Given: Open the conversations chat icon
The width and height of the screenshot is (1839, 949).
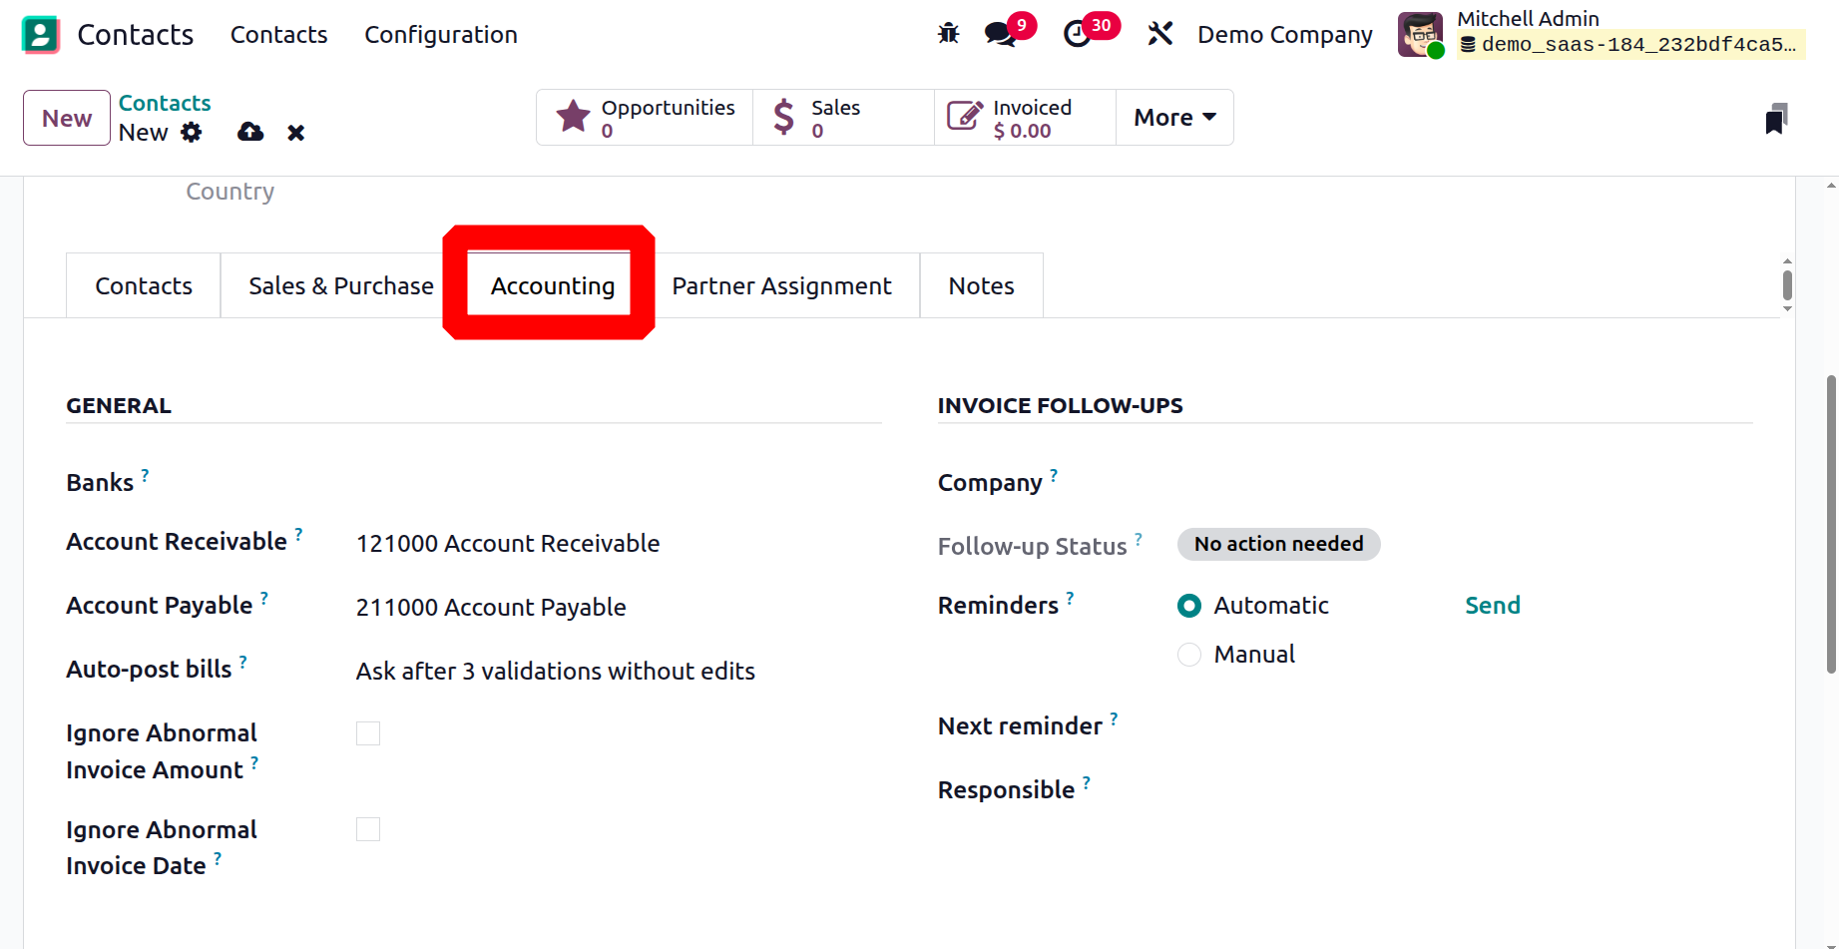Looking at the screenshot, I should pos(1000,34).
